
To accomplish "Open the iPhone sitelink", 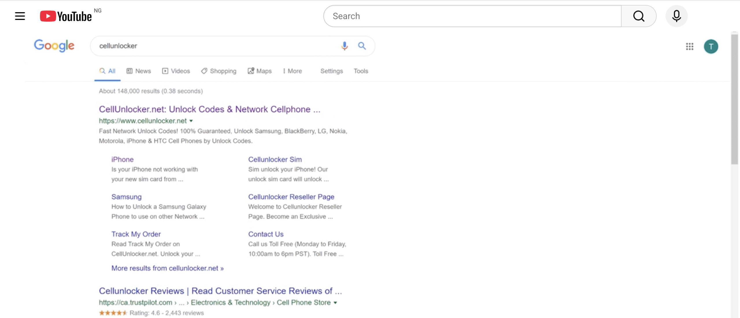I will coord(123,159).
